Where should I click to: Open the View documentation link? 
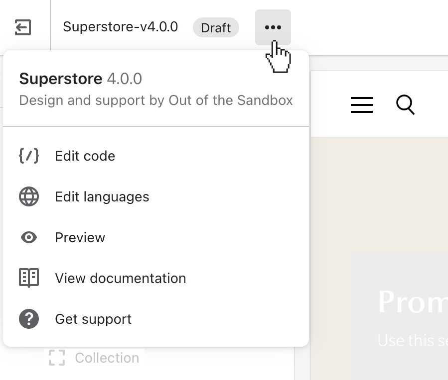pos(121,279)
